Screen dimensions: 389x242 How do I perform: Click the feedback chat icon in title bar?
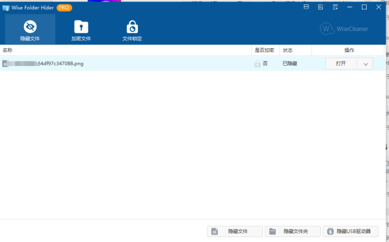(306, 7)
